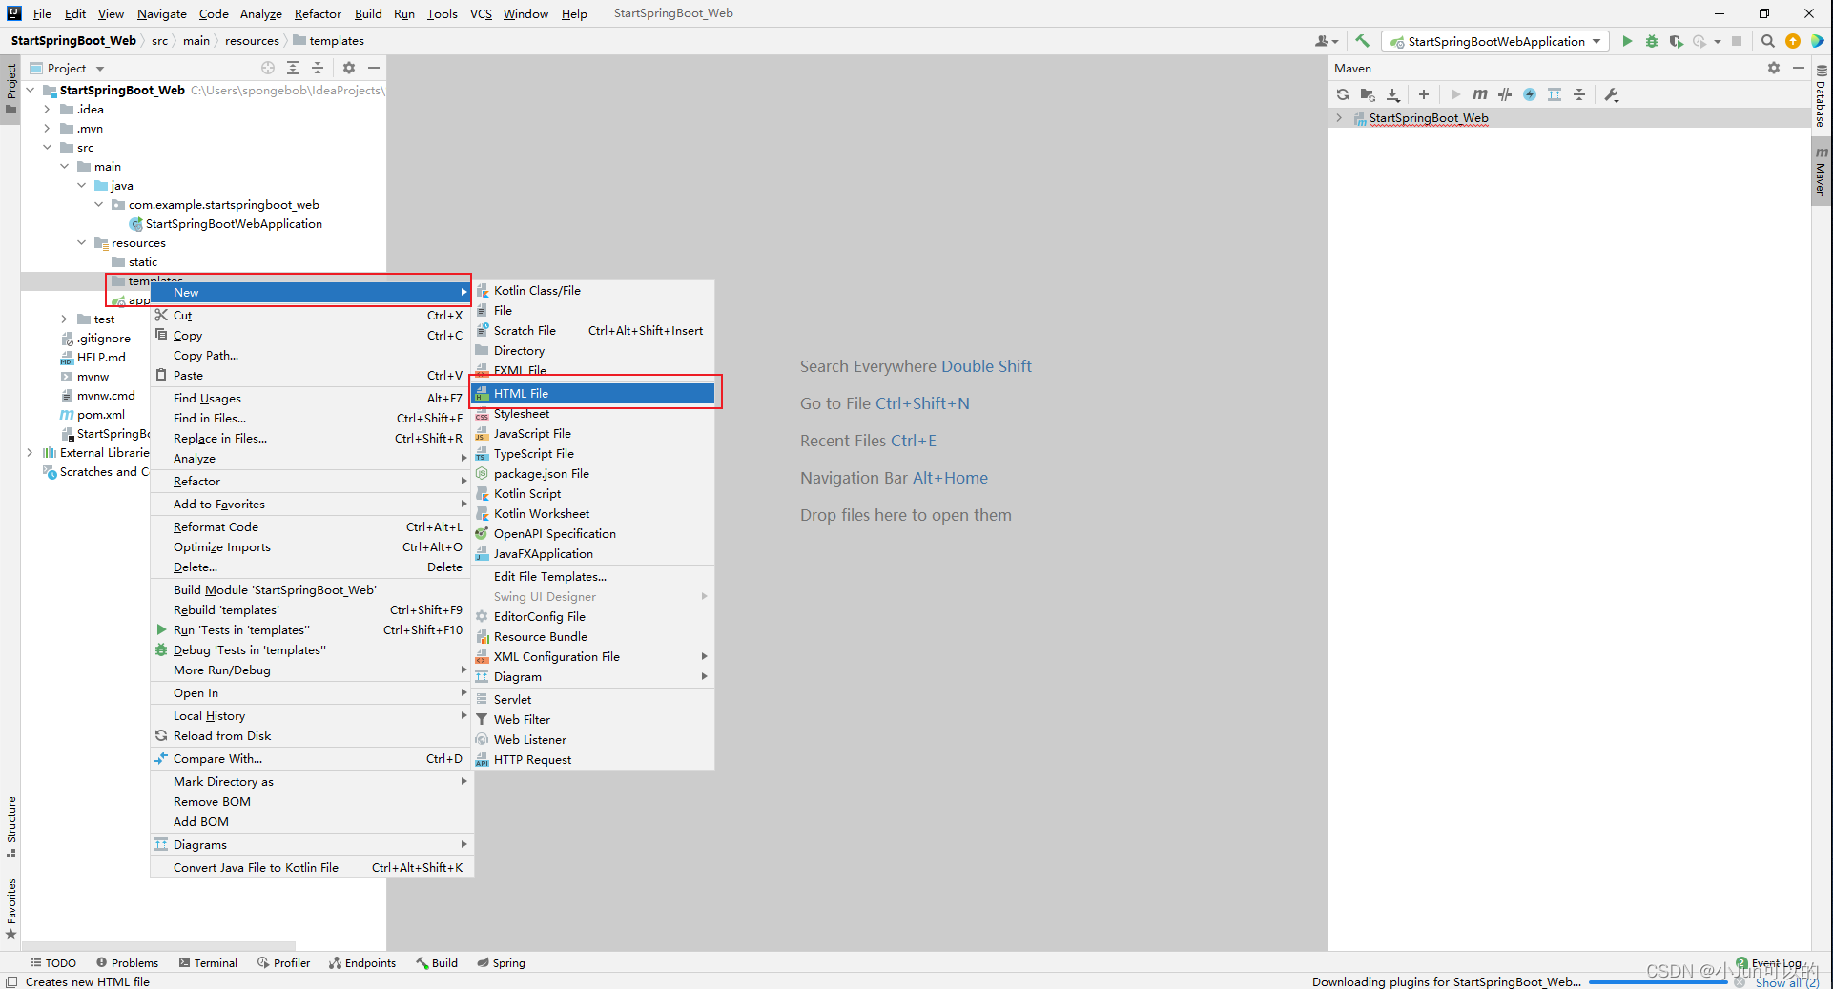Screen dimensions: 1833x989
Task: Open the Problems tool window
Action: [127, 963]
